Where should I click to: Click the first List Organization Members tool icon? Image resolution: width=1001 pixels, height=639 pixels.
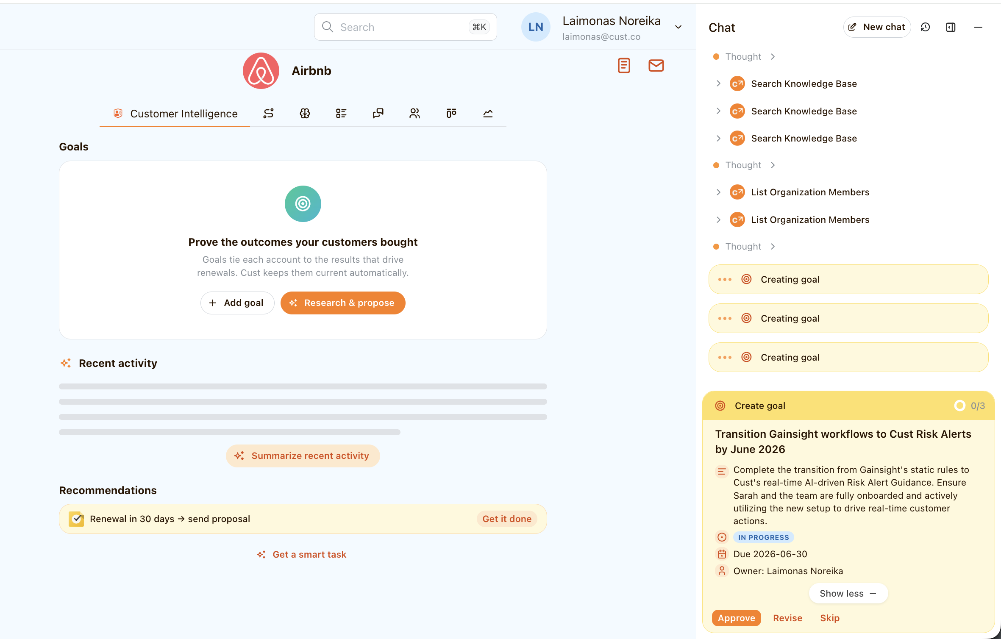[x=737, y=192]
